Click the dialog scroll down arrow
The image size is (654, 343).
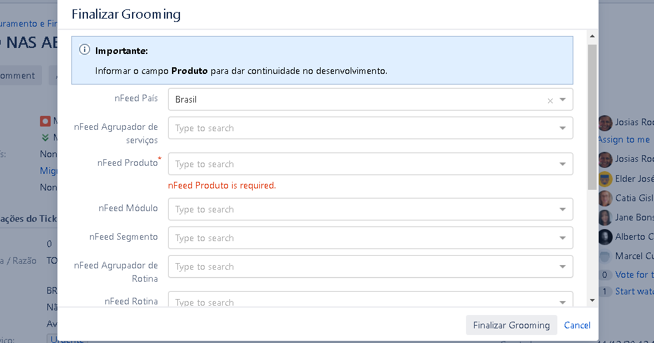pyautogui.click(x=592, y=300)
